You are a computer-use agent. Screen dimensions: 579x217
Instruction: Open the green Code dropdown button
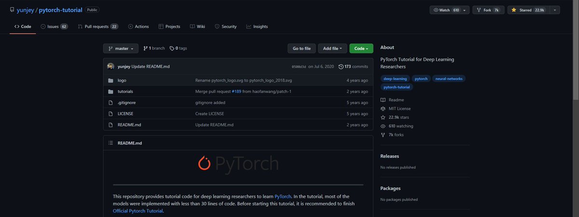[361, 48]
